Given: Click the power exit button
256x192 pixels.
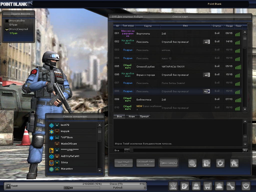Looking at the screenshot, I should coord(245,186).
